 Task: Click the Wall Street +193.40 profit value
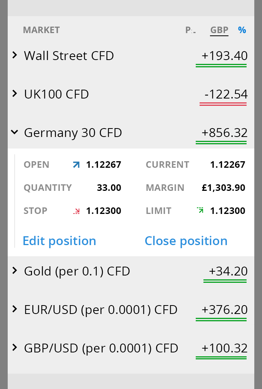224,56
